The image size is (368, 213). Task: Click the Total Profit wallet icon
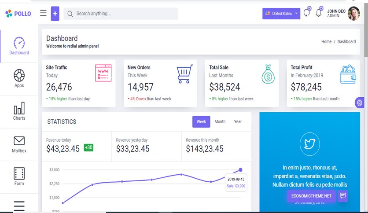[348, 74]
